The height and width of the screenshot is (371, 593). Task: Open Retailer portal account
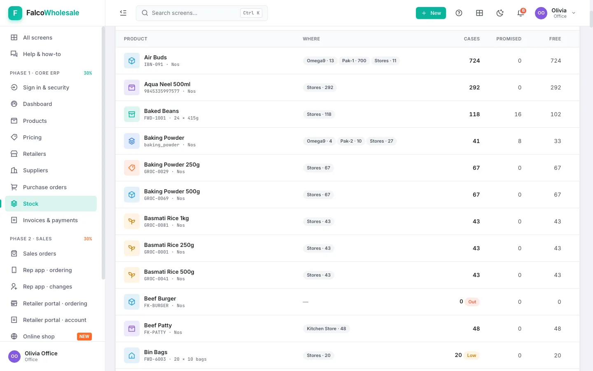(x=51, y=320)
